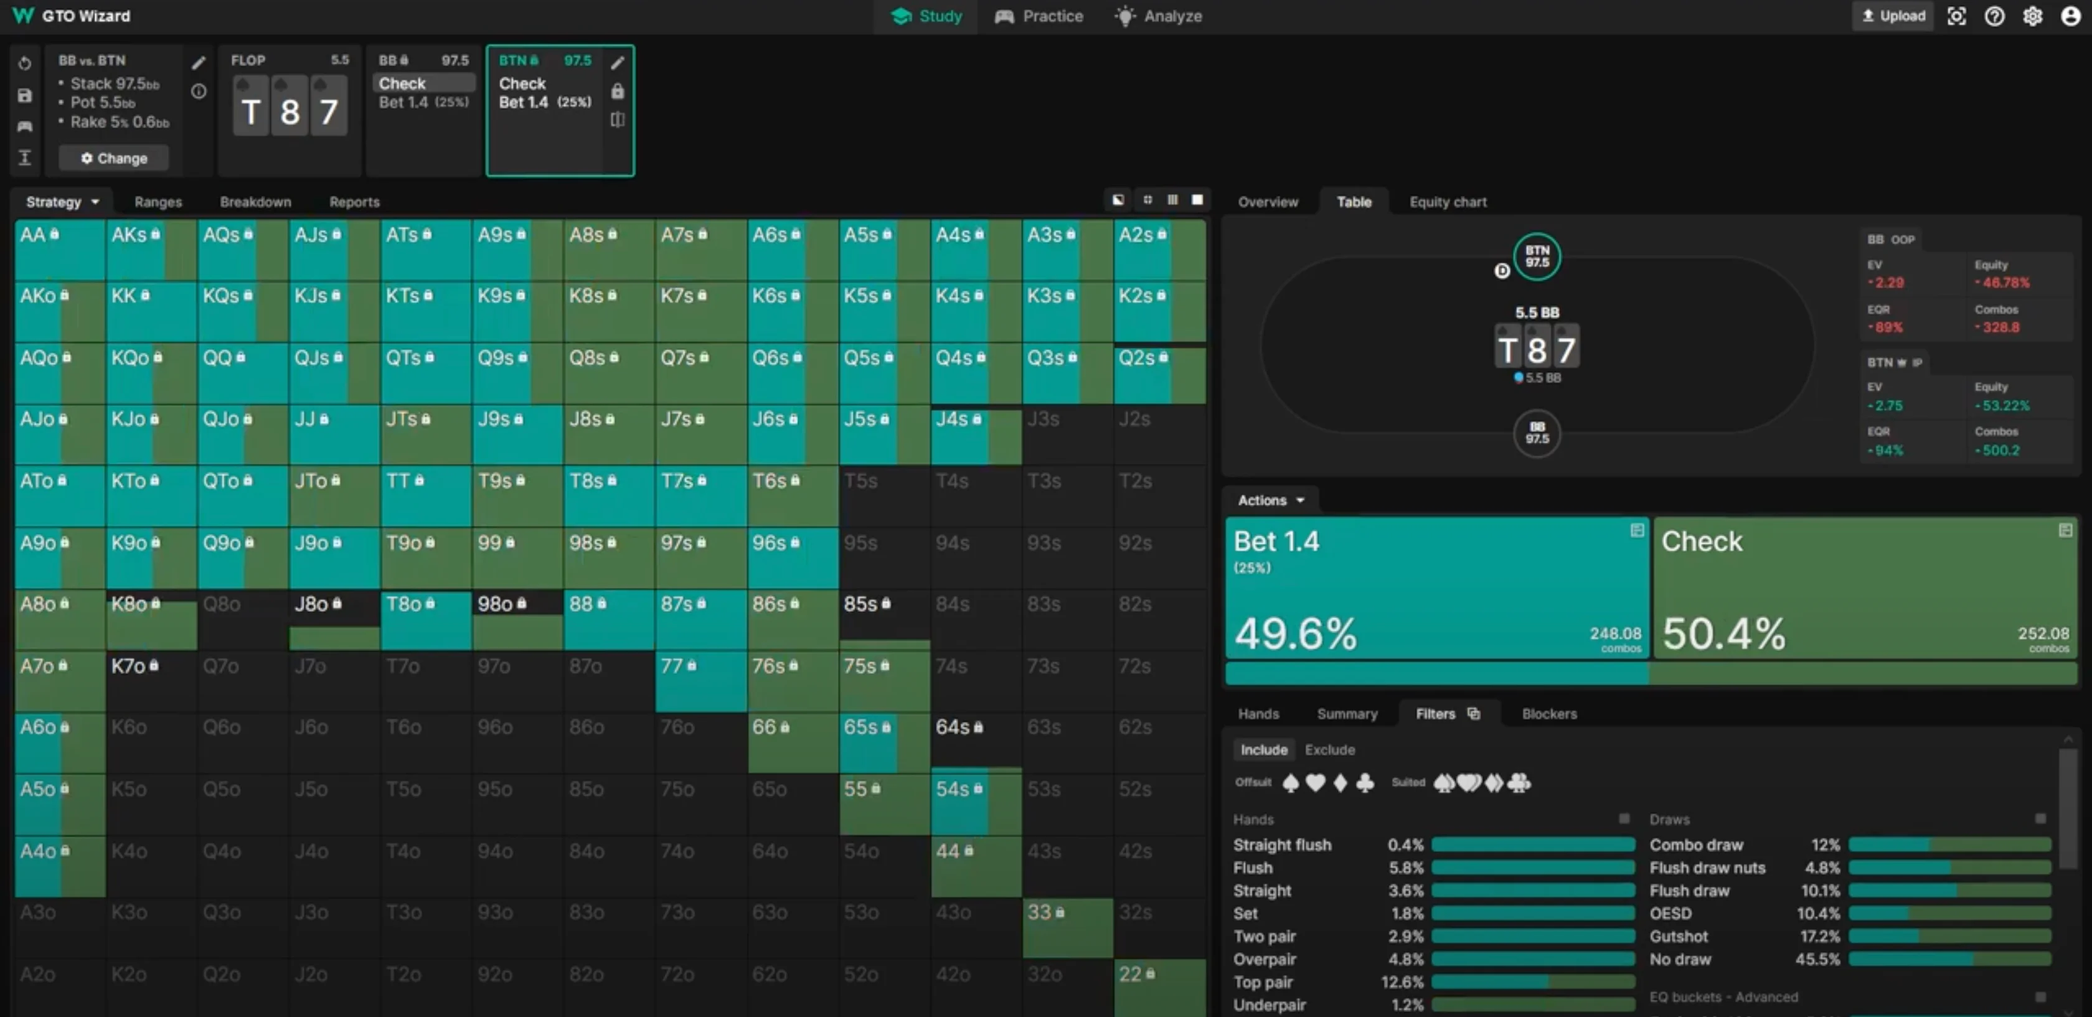Click the reset spot icon in left sidebar
This screenshot has width=2092, height=1017.
24,63
